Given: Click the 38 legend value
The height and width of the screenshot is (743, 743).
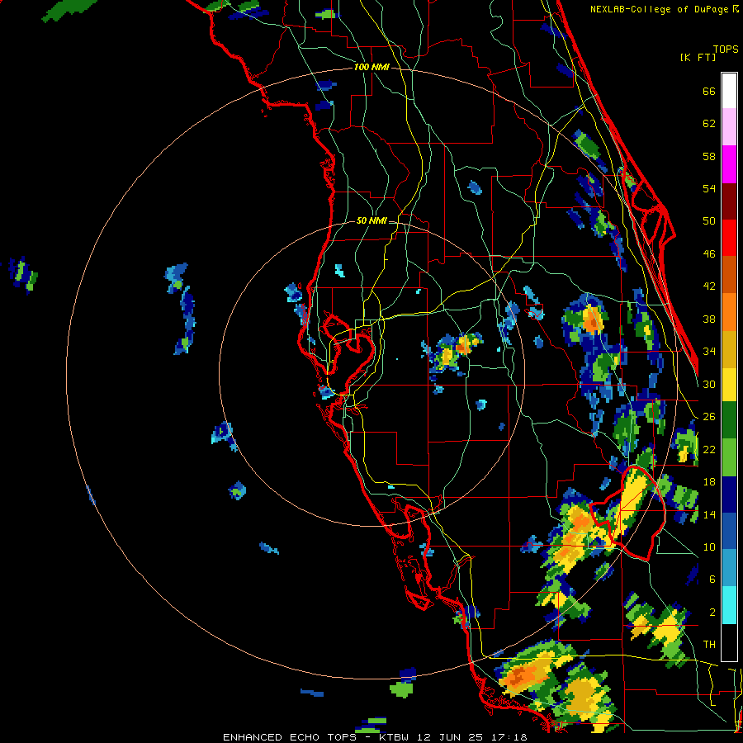Looking at the screenshot, I should click(709, 319).
